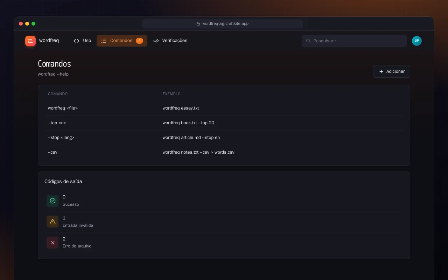This screenshot has width=448, height=280.
Task: Click the red X error icon
Action: pyautogui.click(x=52, y=243)
